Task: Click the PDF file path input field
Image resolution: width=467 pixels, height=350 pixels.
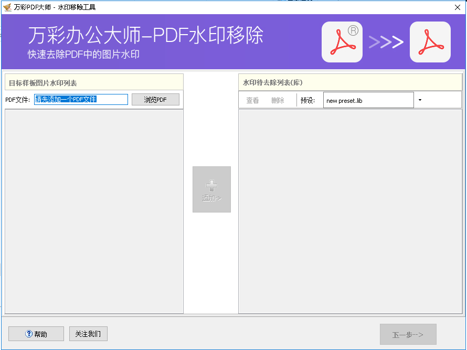Action: [x=81, y=99]
